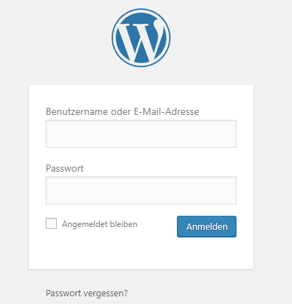The height and width of the screenshot is (304, 292).
Task: Click the WordPress logo at the top
Action: [x=141, y=38]
